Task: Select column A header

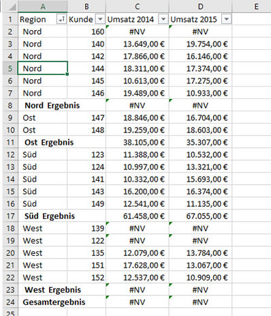Action: pos(42,6)
